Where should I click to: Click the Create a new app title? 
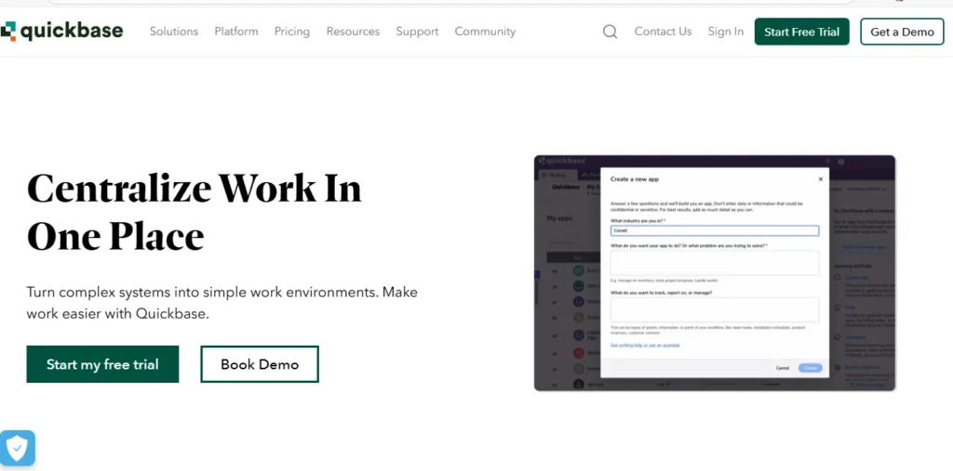(635, 179)
